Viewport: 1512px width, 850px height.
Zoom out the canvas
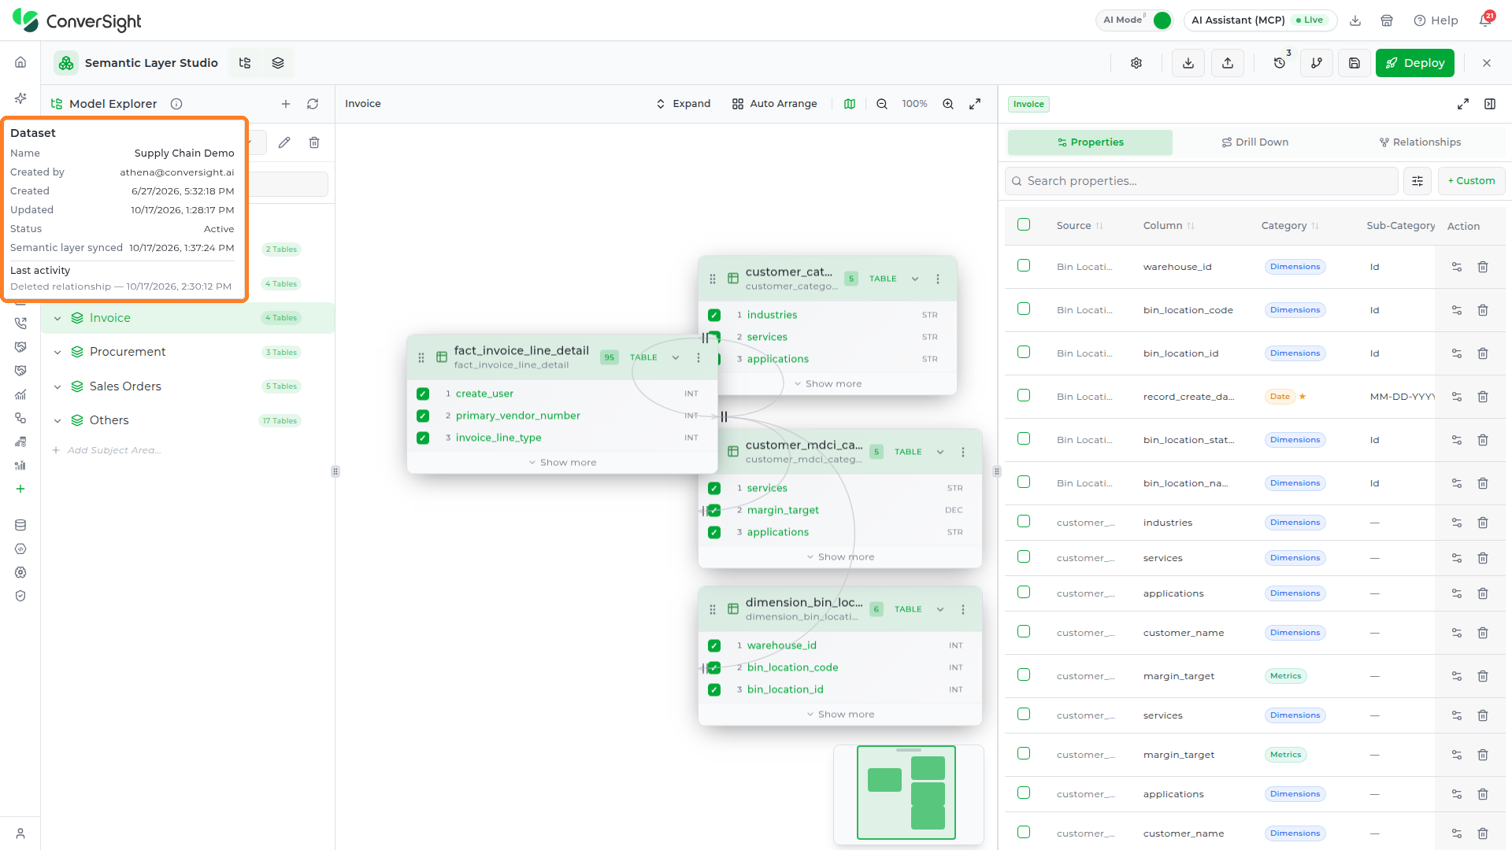(x=882, y=104)
